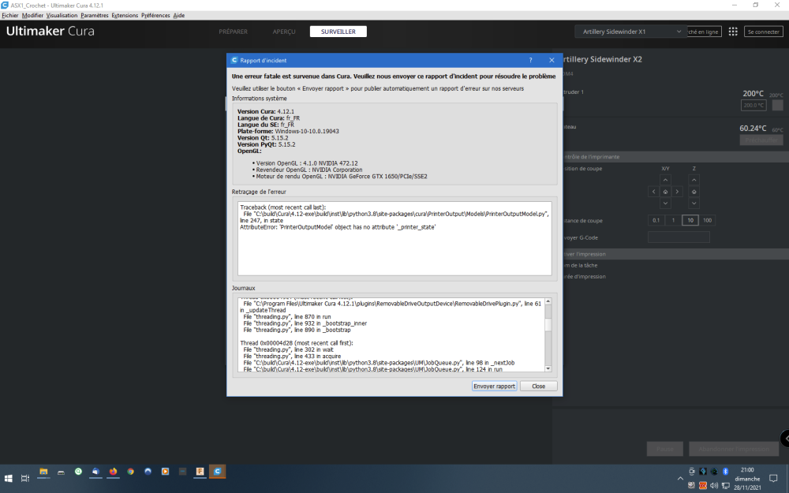Click the Se connecter button
The image size is (789, 493).
763,32
